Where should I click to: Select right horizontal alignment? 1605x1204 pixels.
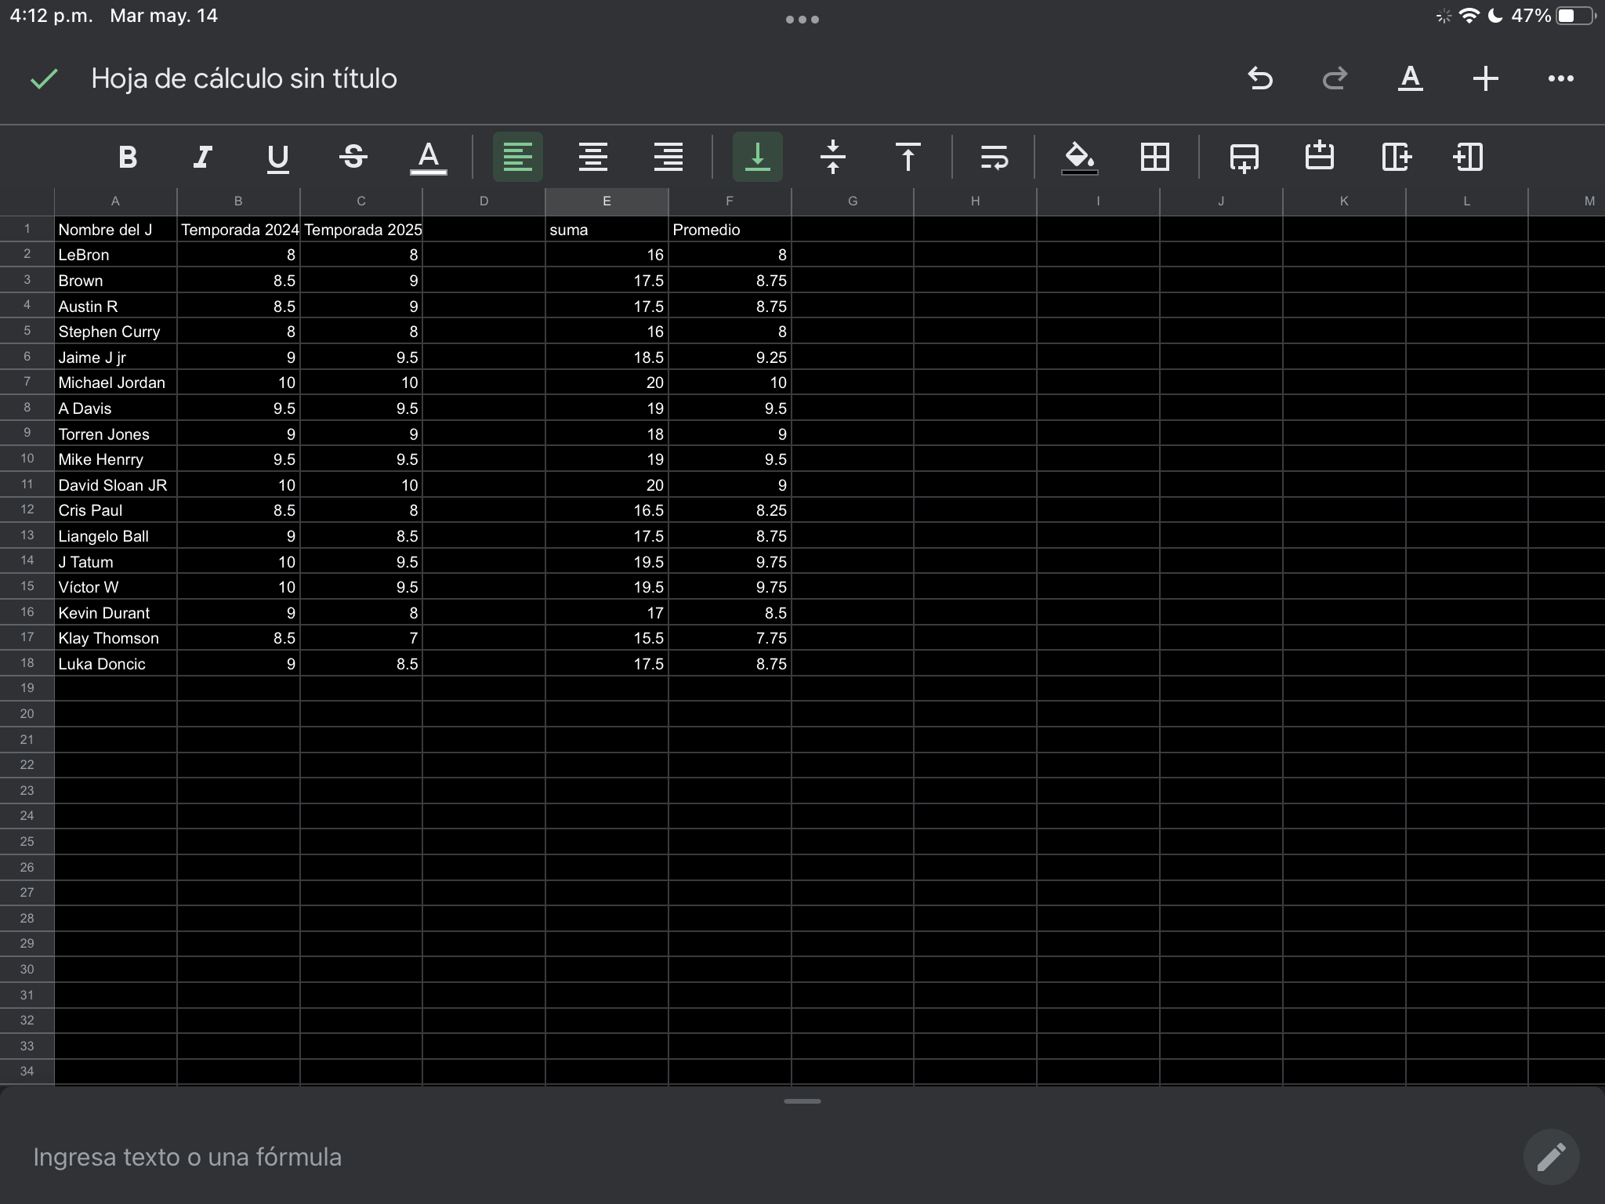[668, 157]
